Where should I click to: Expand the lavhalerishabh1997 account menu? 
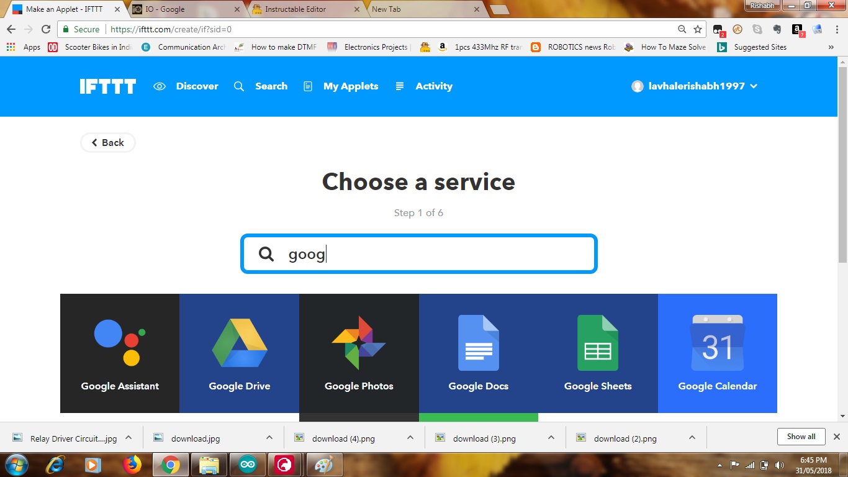pos(694,86)
